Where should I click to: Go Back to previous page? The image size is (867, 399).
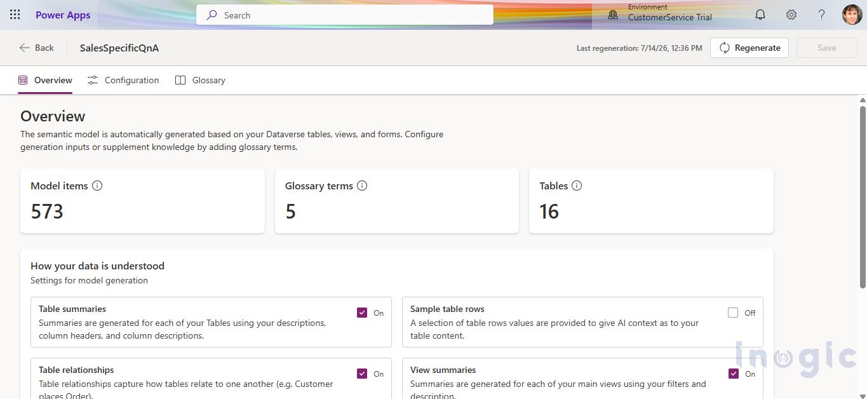pyautogui.click(x=37, y=48)
